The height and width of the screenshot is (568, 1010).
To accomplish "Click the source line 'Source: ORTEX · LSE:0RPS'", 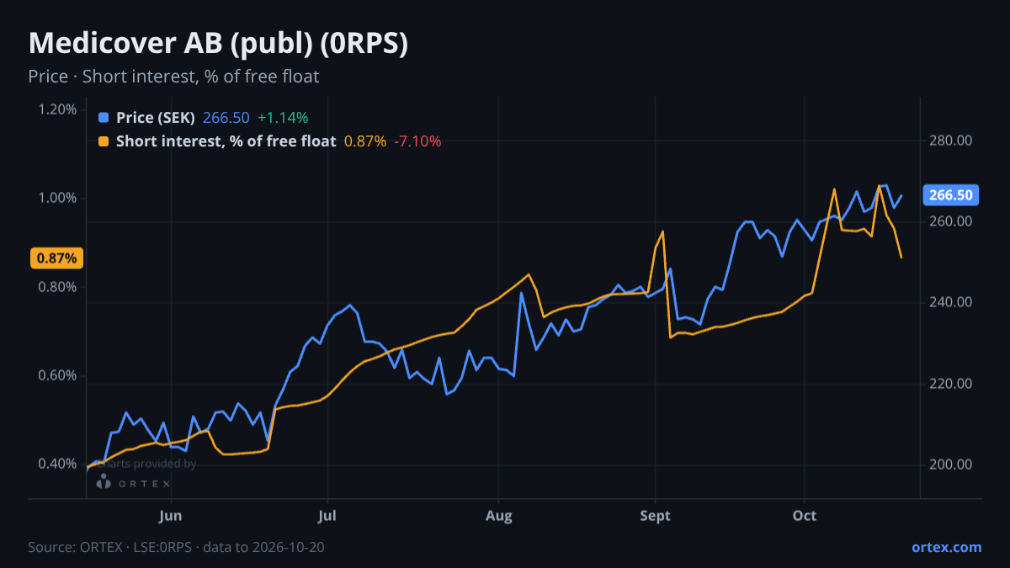I will pos(112,547).
